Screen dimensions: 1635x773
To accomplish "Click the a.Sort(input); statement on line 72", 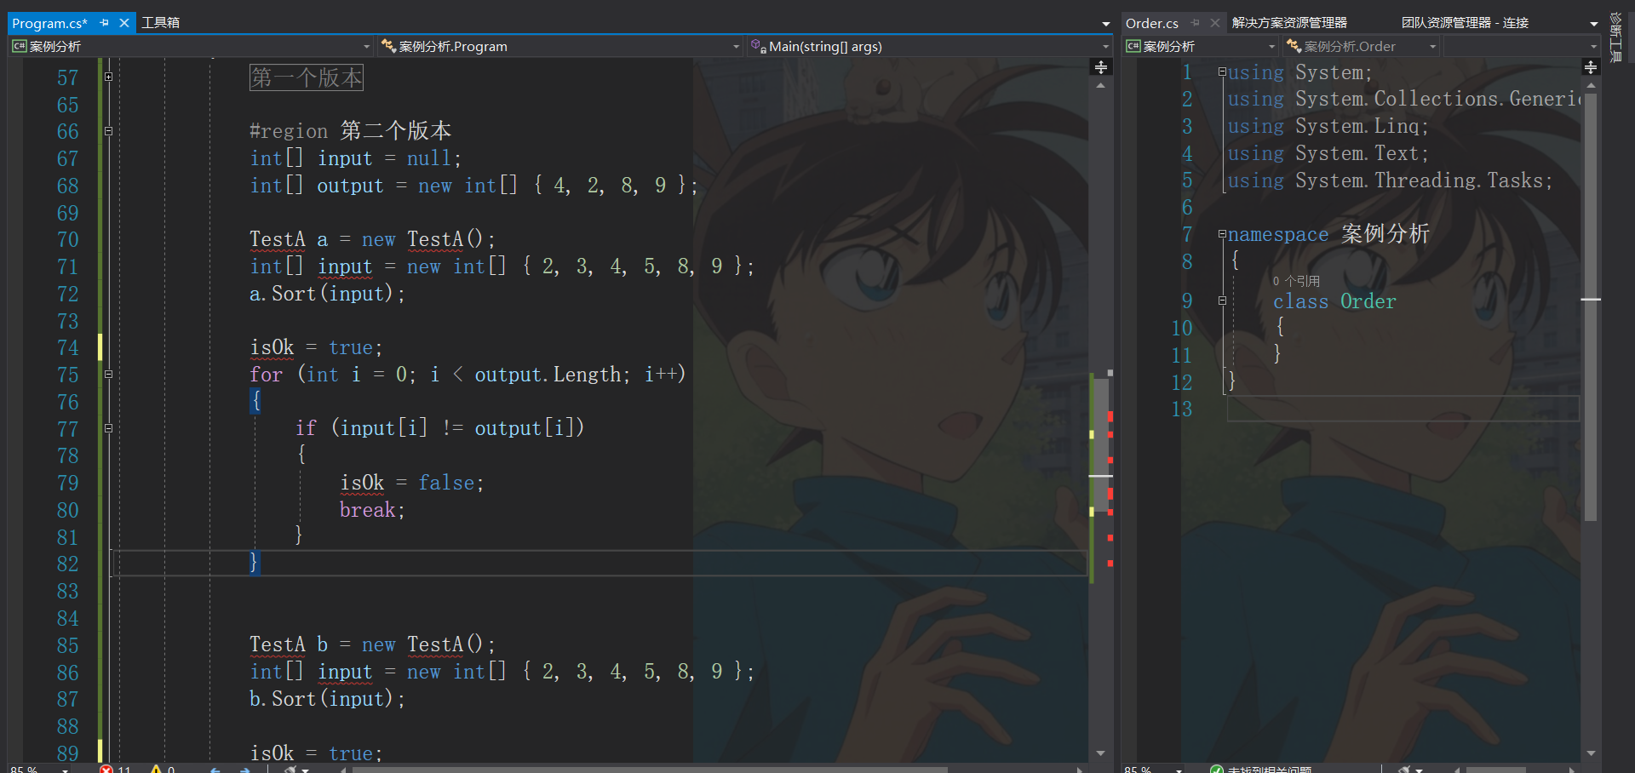I will [328, 294].
